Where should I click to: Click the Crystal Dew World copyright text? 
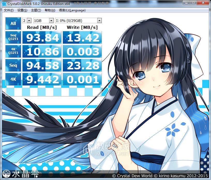tap(160, 176)
